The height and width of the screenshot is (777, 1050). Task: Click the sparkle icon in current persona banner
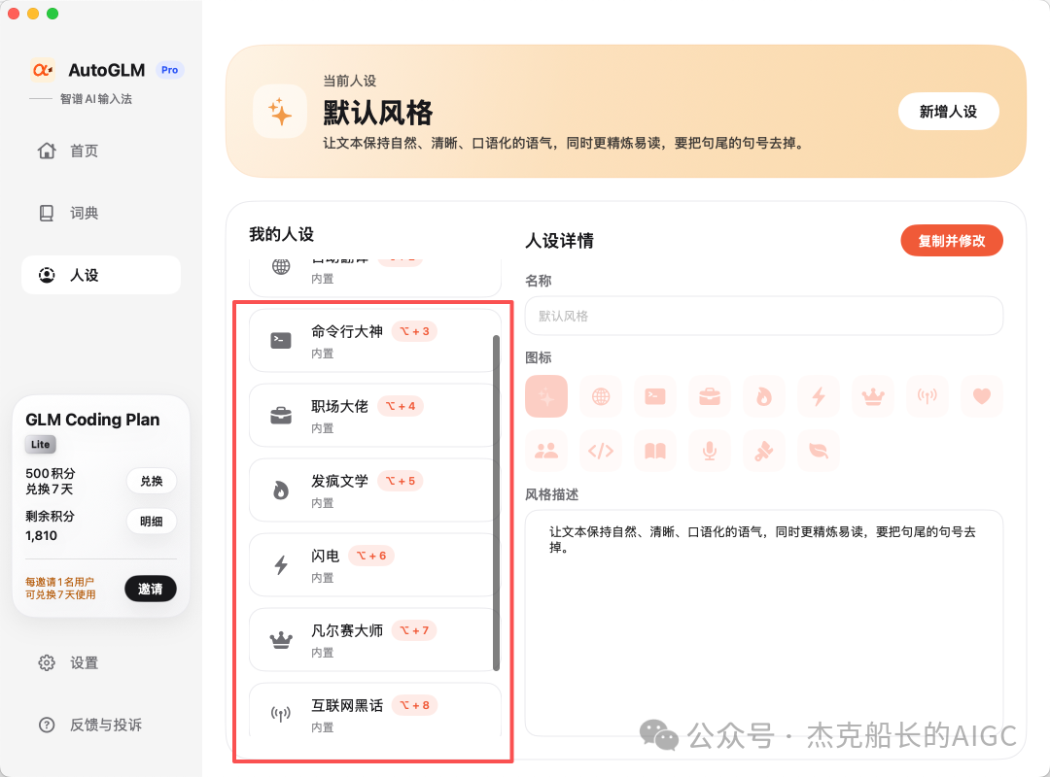[280, 112]
